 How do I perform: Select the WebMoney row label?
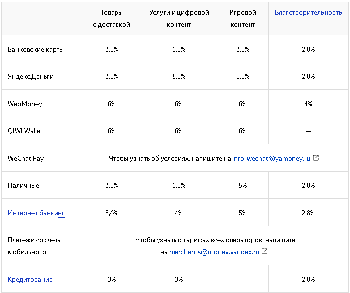[25, 104]
